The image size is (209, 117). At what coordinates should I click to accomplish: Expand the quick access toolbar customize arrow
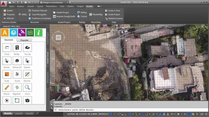coord(70,2)
